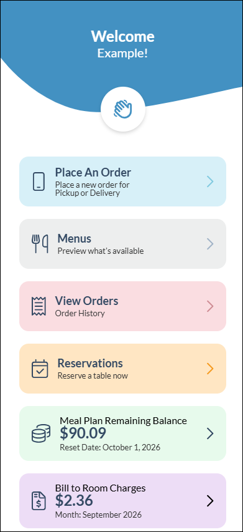Click the Reserve a table now text
This screenshot has width=243, height=532.
(x=93, y=376)
